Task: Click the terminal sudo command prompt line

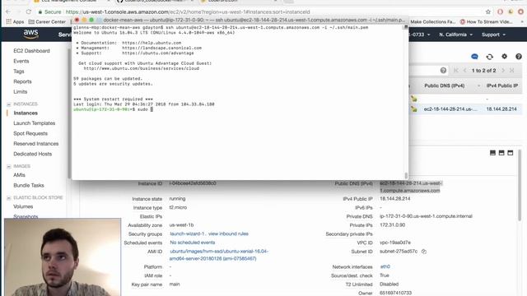Action: coord(113,109)
